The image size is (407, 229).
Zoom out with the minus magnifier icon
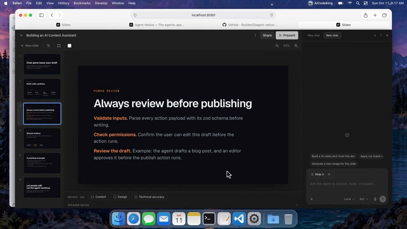277,46
